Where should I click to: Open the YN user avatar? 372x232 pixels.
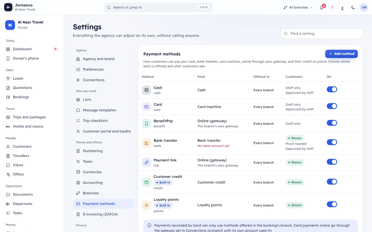[x=364, y=7]
